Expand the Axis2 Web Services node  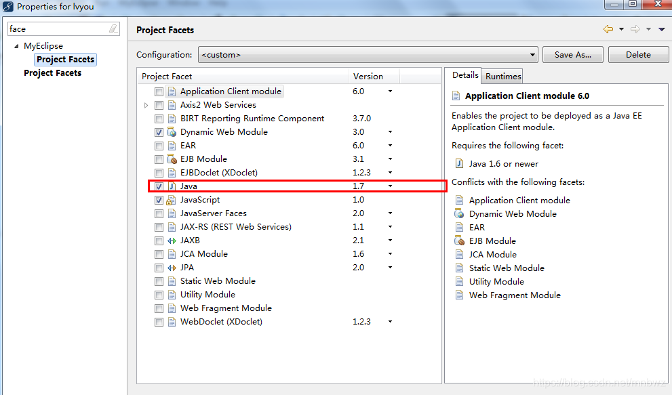(146, 105)
